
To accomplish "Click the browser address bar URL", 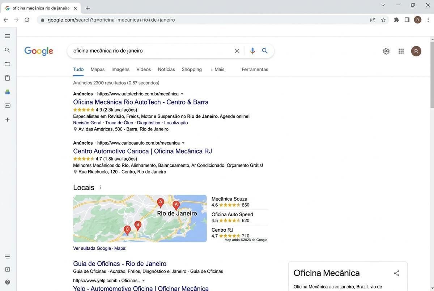I will (111, 20).
